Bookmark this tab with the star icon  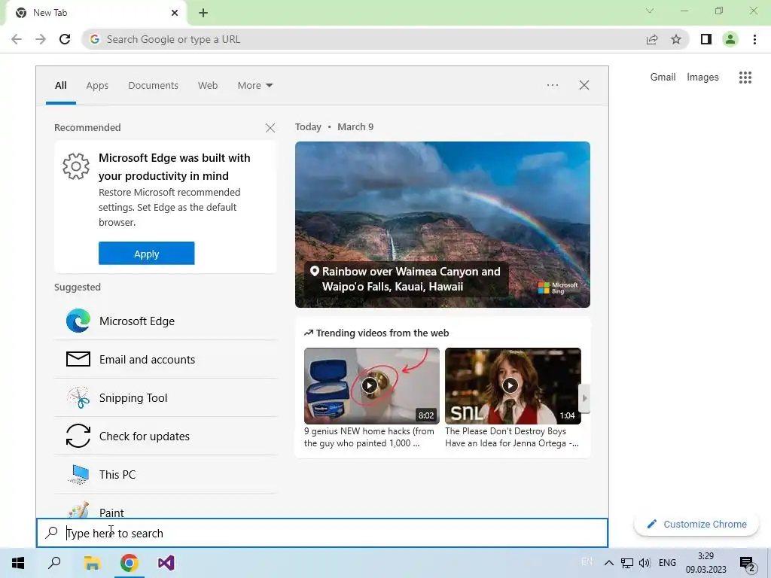[x=676, y=39]
